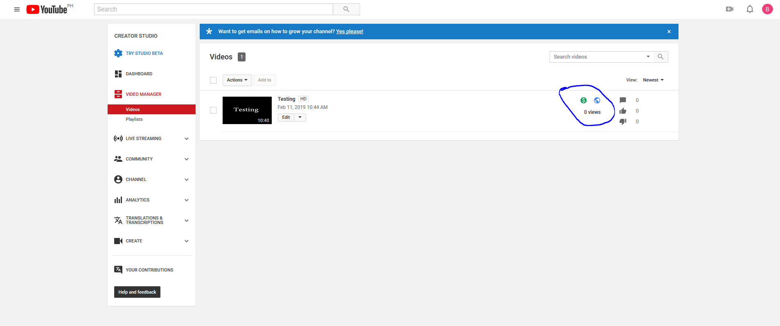
Task: Expand the Translations & Transcriptions chevron
Action: 187,220
